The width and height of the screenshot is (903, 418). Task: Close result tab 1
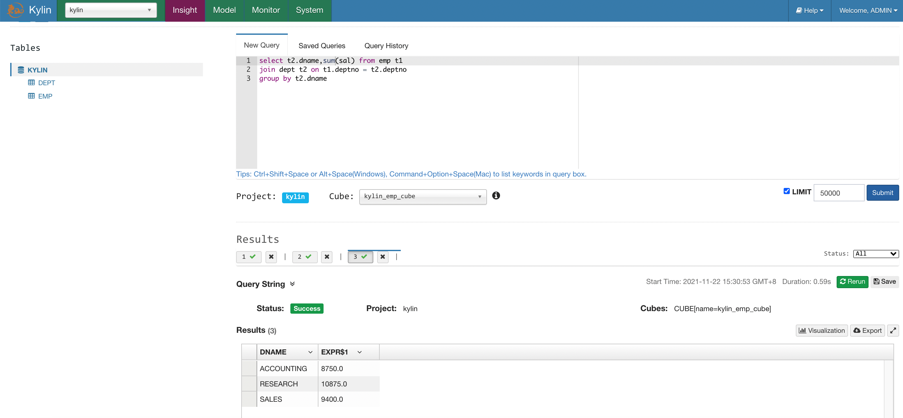[271, 257]
